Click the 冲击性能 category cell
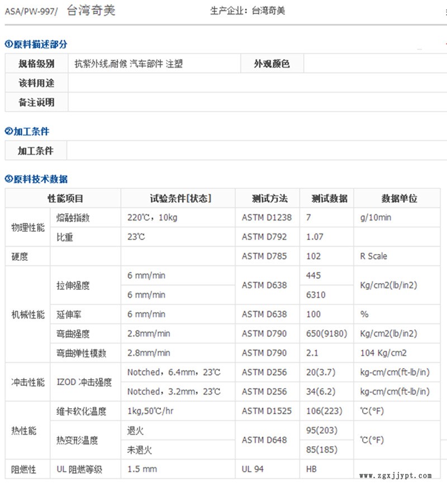This screenshot has height=488, width=447. click(28, 382)
